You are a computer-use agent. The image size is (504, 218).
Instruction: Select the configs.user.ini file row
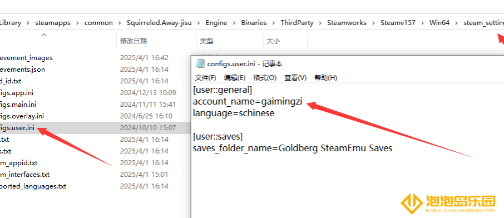tap(95, 128)
